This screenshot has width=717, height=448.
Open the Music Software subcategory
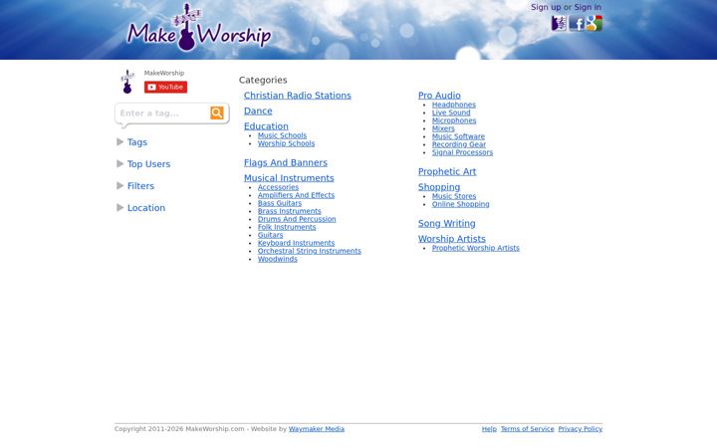tap(459, 136)
